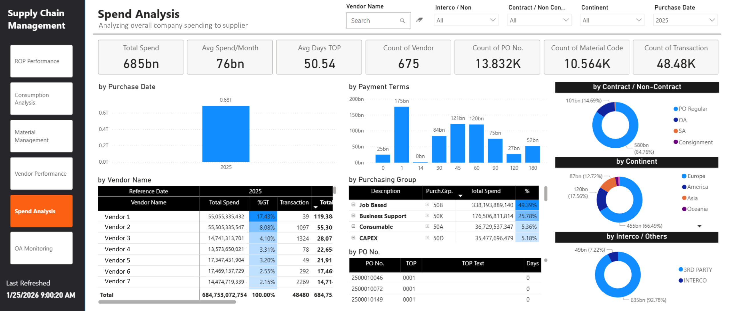Open the Contract / Non Contract dropdown

(539, 20)
